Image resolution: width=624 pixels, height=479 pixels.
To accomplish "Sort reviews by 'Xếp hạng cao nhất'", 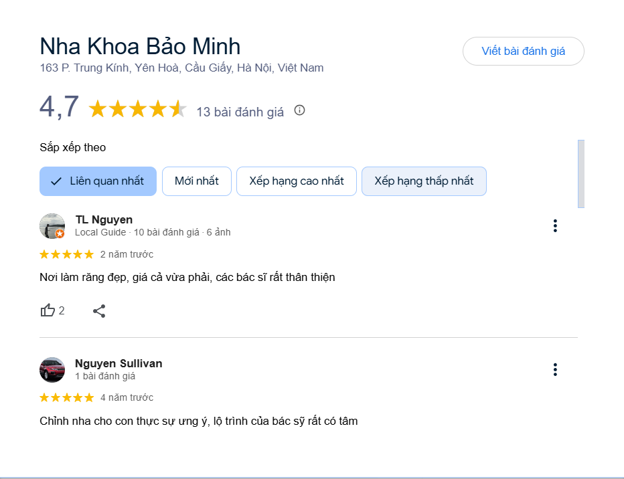I will click(297, 181).
